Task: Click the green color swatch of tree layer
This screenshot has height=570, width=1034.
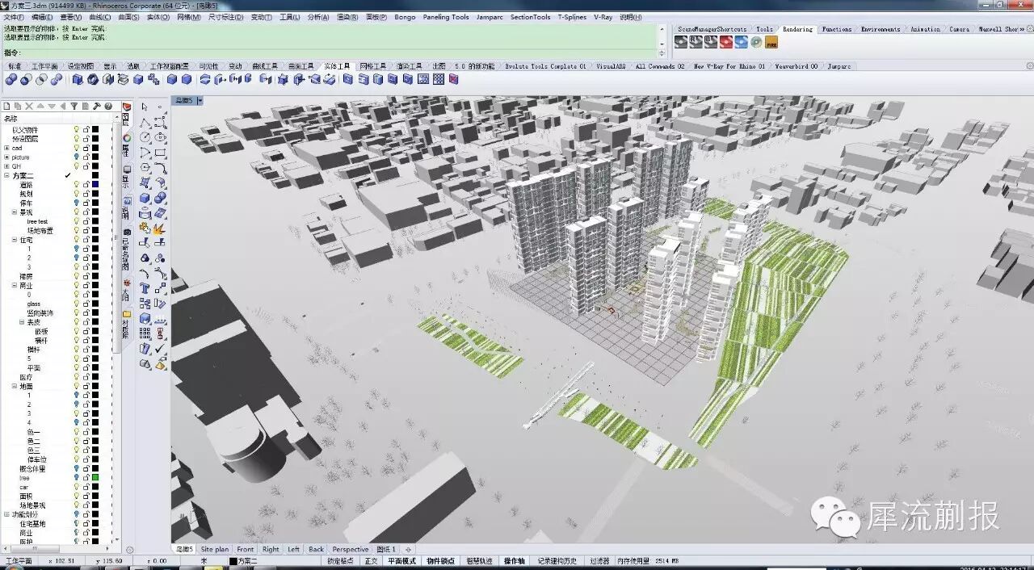Action: click(x=95, y=478)
